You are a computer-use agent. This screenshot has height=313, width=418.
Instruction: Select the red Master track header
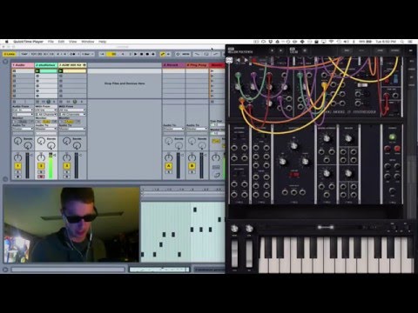click(x=217, y=65)
